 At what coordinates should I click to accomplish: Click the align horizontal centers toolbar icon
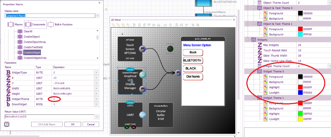(x=140, y=25)
